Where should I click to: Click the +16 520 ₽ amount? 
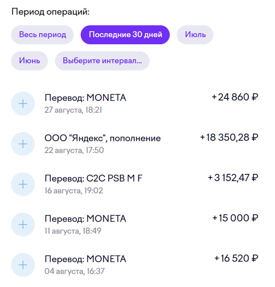pyautogui.click(x=236, y=258)
